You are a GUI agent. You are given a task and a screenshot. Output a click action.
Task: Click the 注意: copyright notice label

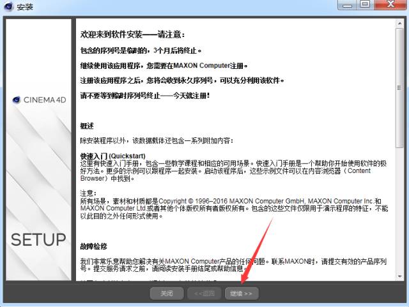(88, 193)
